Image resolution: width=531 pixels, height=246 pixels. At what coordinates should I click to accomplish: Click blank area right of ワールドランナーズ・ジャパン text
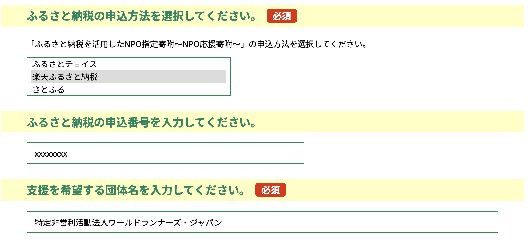(x=357, y=222)
